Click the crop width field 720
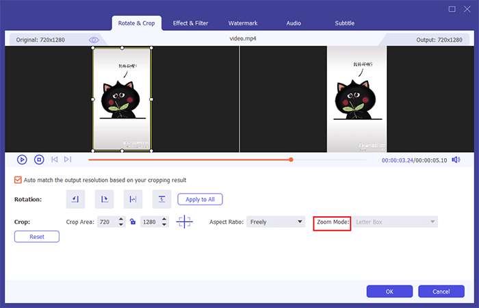This screenshot has width=479, height=308. pyautogui.click(x=107, y=222)
